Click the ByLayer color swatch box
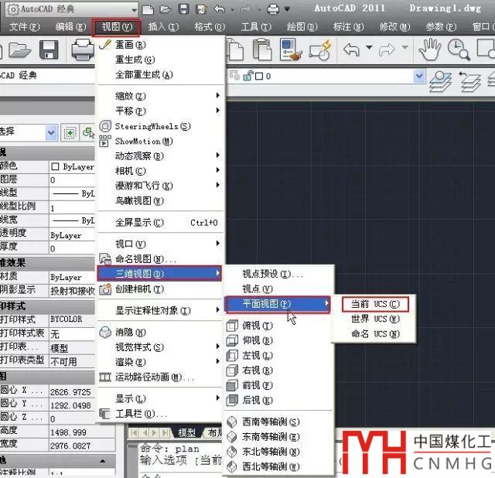 coord(55,166)
